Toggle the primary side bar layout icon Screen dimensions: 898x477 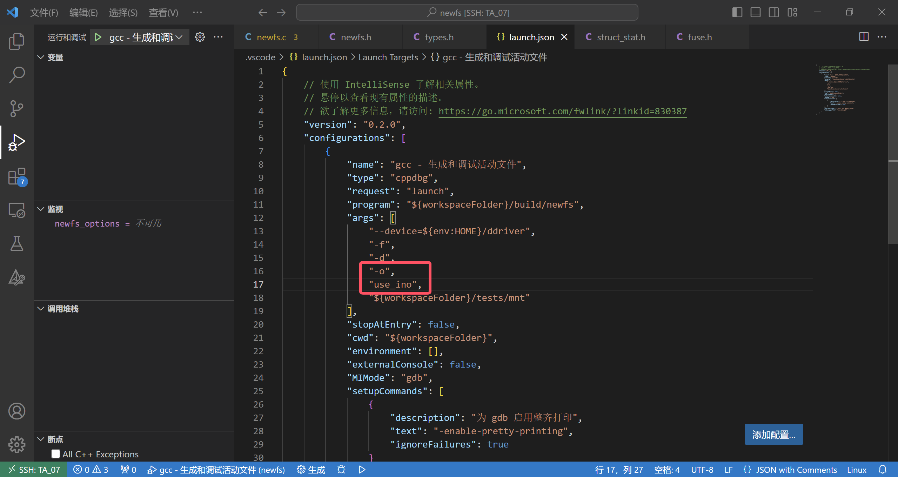tap(737, 13)
